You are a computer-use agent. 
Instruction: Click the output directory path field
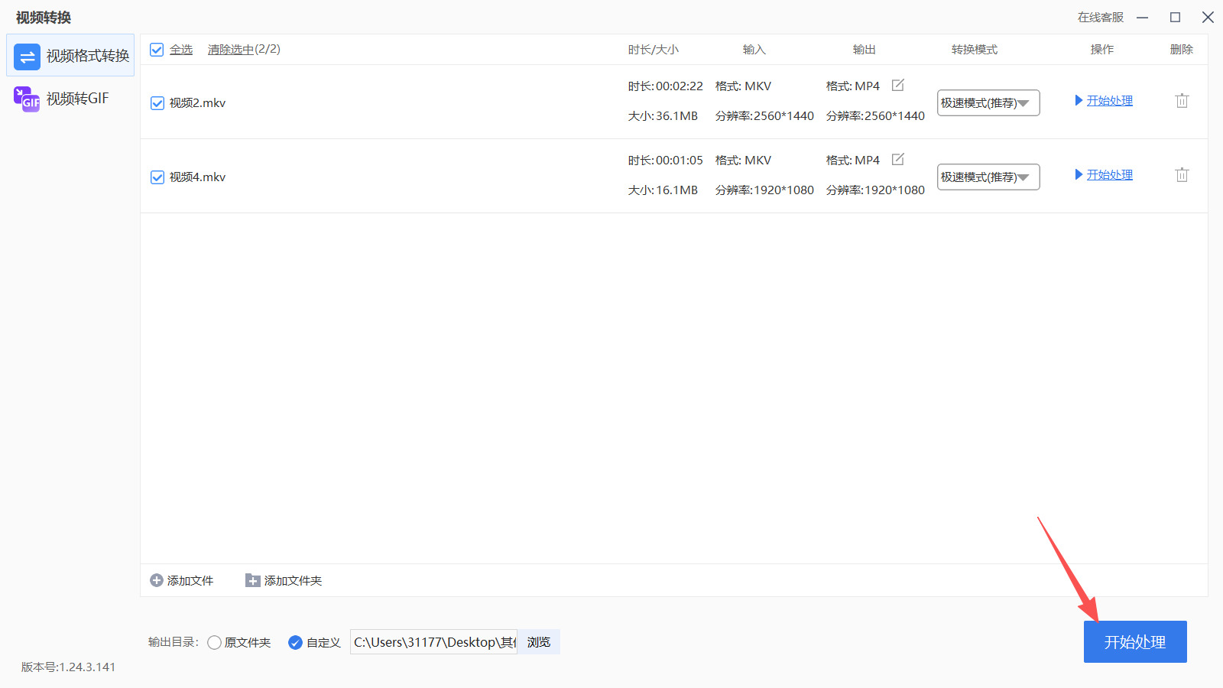pyautogui.click(x=433, y=642)
